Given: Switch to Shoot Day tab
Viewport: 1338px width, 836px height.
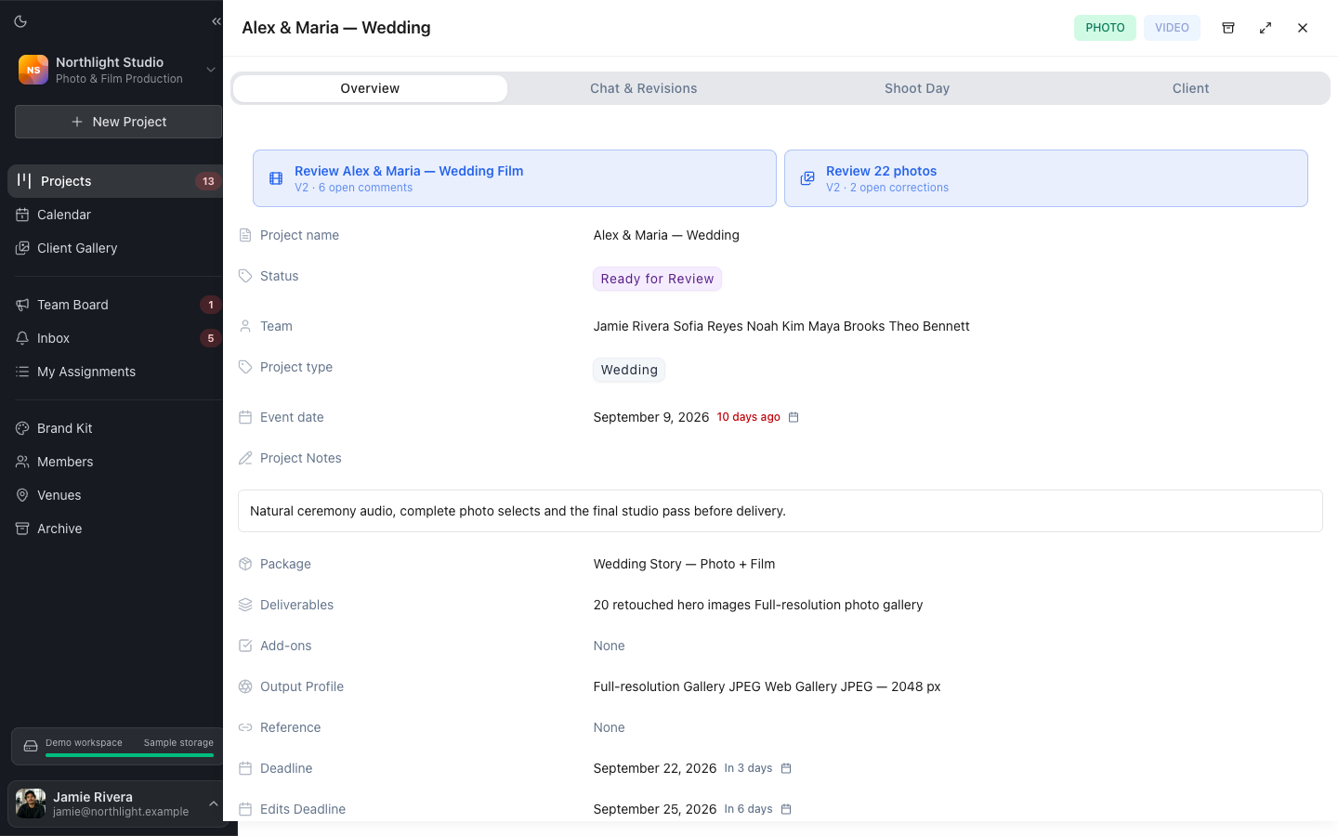Looking at the screenshot, I should 917,88.
